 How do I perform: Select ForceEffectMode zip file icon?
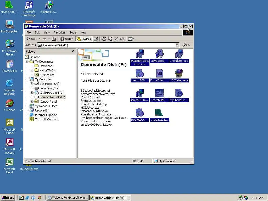pos(159,76)
